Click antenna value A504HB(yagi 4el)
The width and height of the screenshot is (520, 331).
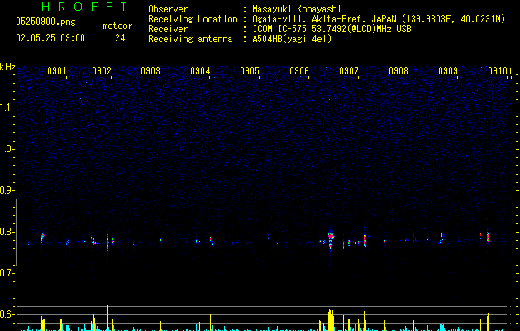point(292,39)
